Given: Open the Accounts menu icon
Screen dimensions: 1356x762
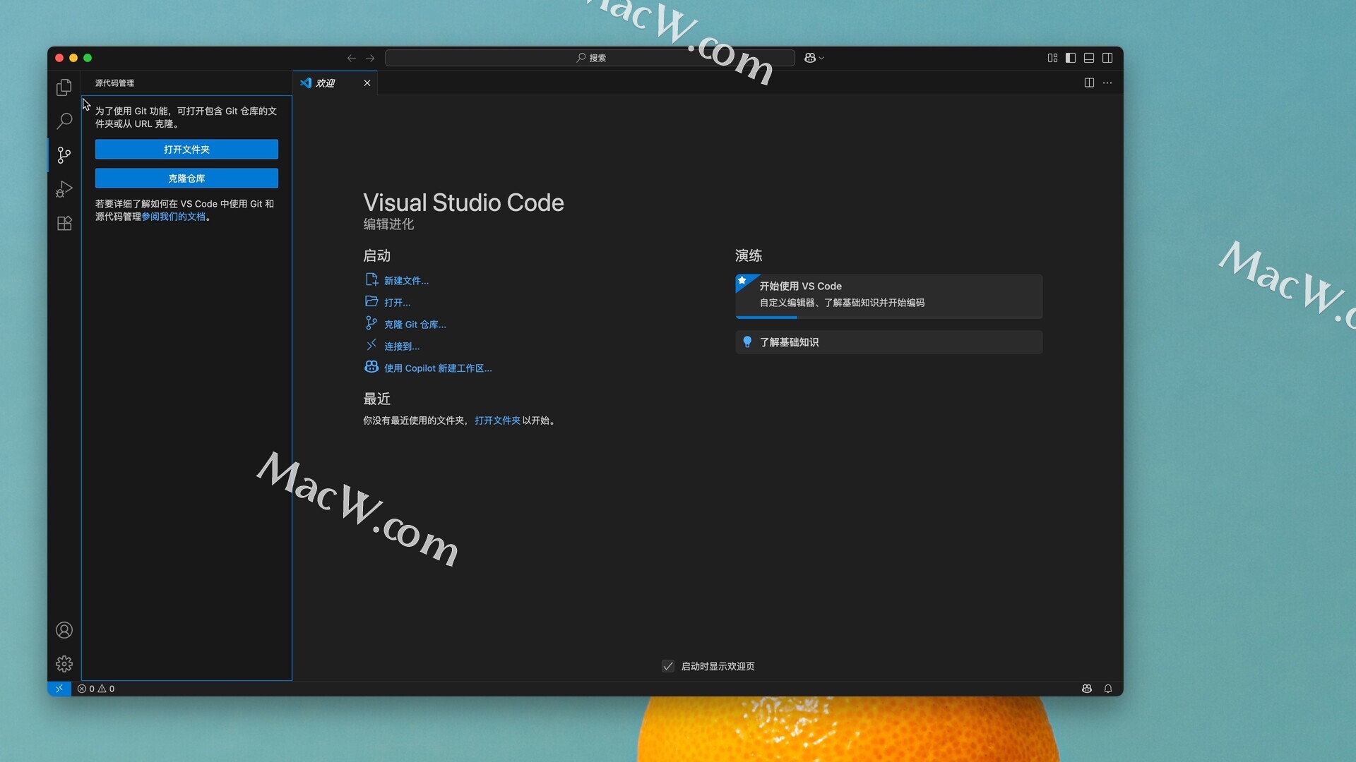Looking at the screenshot, I should click(x=64, y=630).
